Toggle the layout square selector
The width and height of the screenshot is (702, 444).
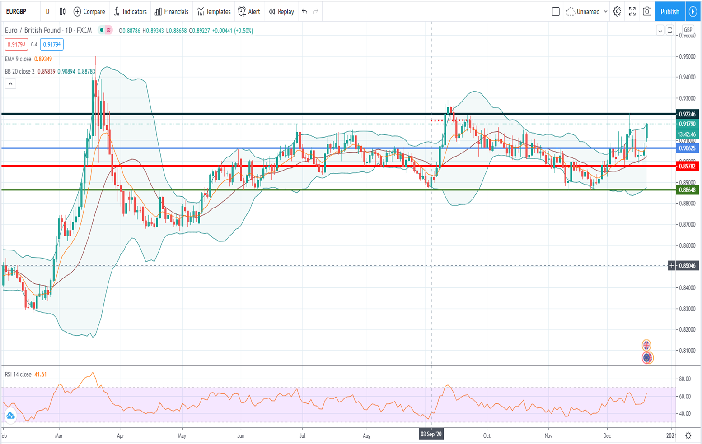[x=556, y=12]
